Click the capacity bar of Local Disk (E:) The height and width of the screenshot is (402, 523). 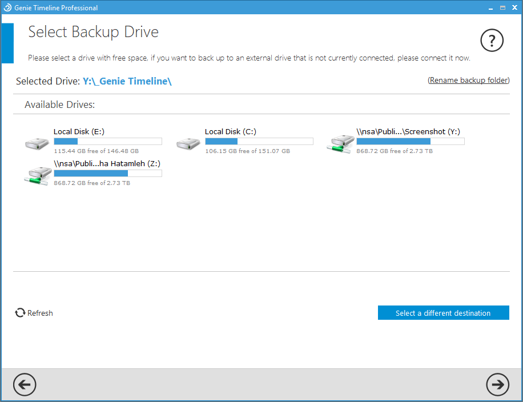[107, 141]
